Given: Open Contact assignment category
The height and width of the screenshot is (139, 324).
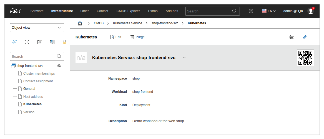Looking at the screenshot, I should 38,81.
